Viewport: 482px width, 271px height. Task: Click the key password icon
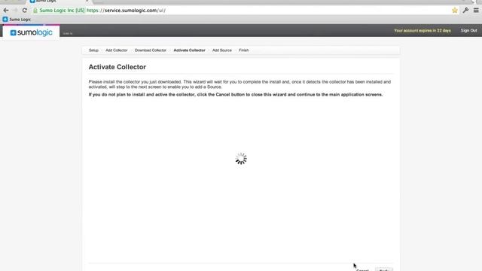tap(465, 11)
